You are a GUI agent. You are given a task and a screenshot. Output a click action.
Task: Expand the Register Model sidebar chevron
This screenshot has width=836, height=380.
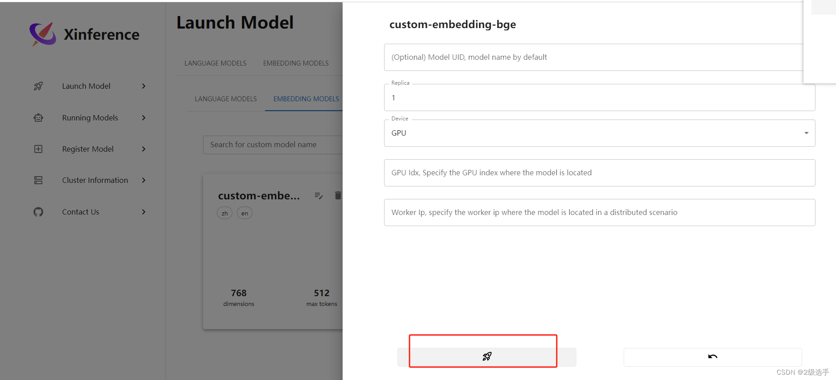click(x=144, y=149)
